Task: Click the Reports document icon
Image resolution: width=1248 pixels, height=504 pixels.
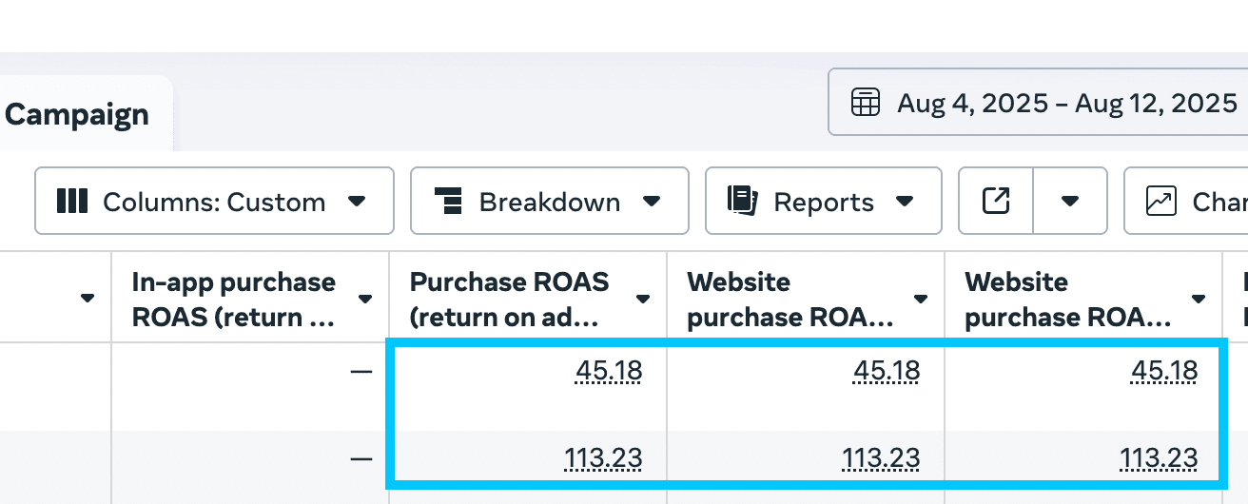Action: click(742, 202)
